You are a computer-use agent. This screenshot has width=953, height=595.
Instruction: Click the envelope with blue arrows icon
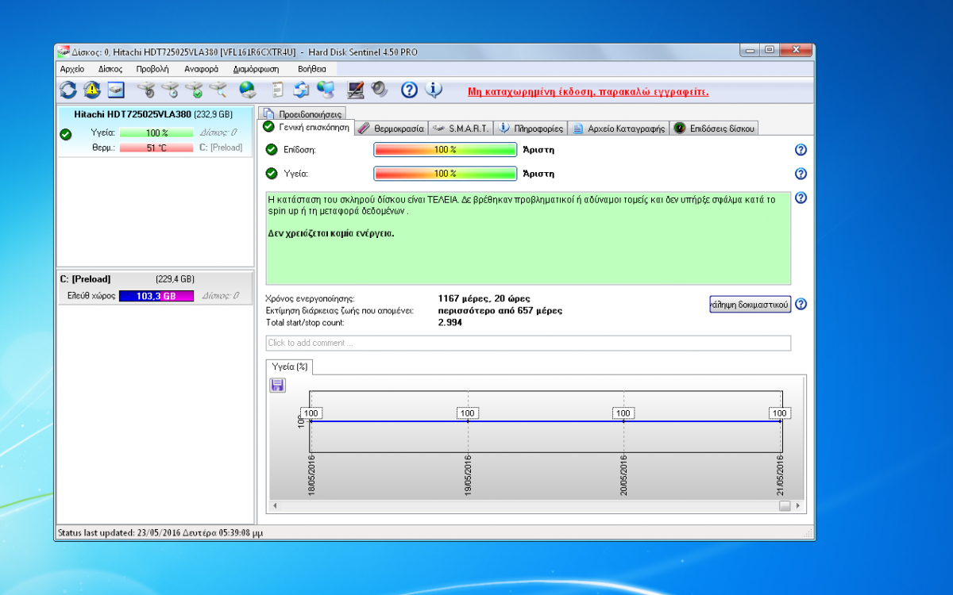[x=302, y=90]
